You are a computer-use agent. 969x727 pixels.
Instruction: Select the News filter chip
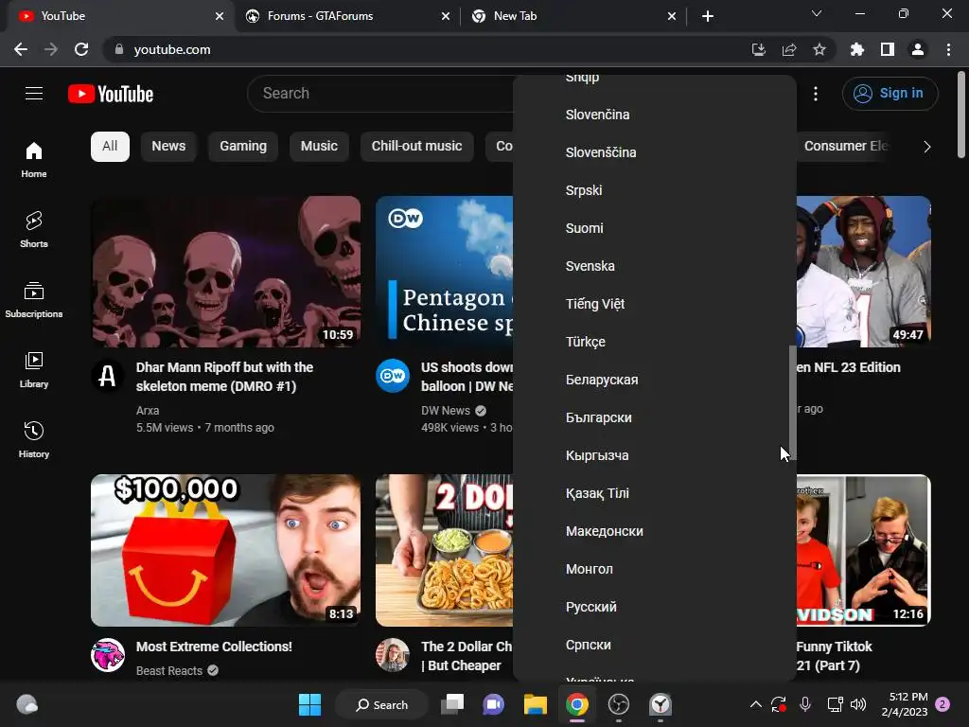(x=168, y=147)
